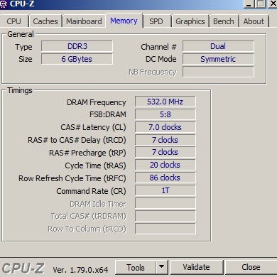Click the Validate button

point(197,267)
